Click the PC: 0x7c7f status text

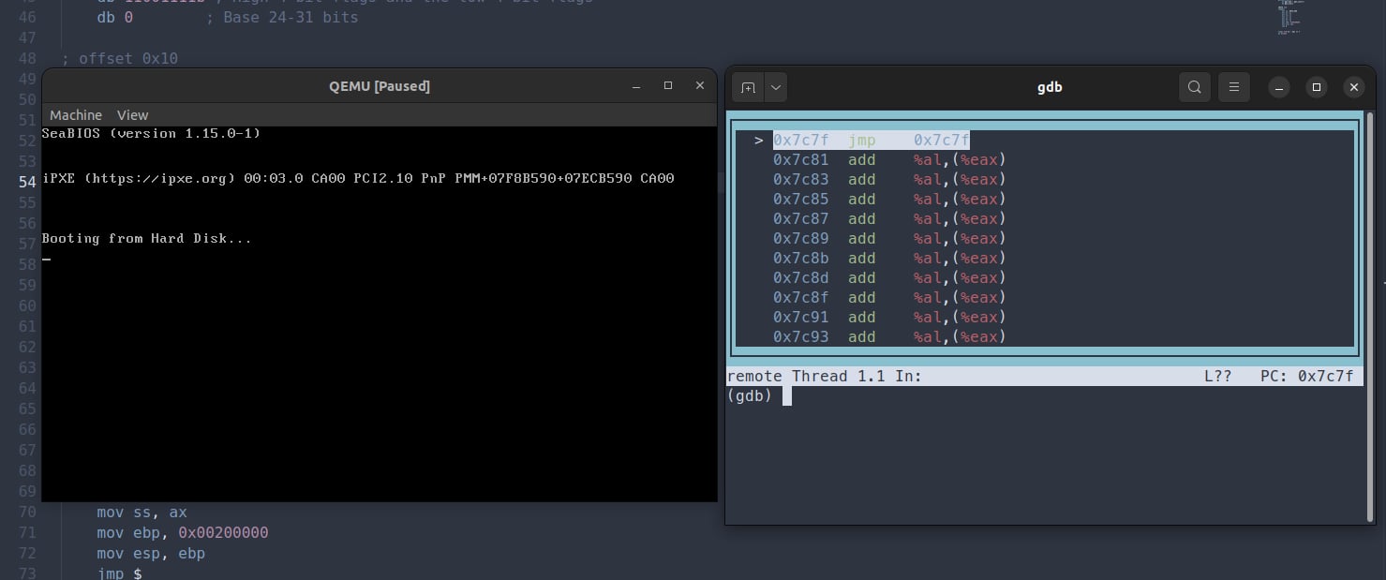tap(1306, 377)
